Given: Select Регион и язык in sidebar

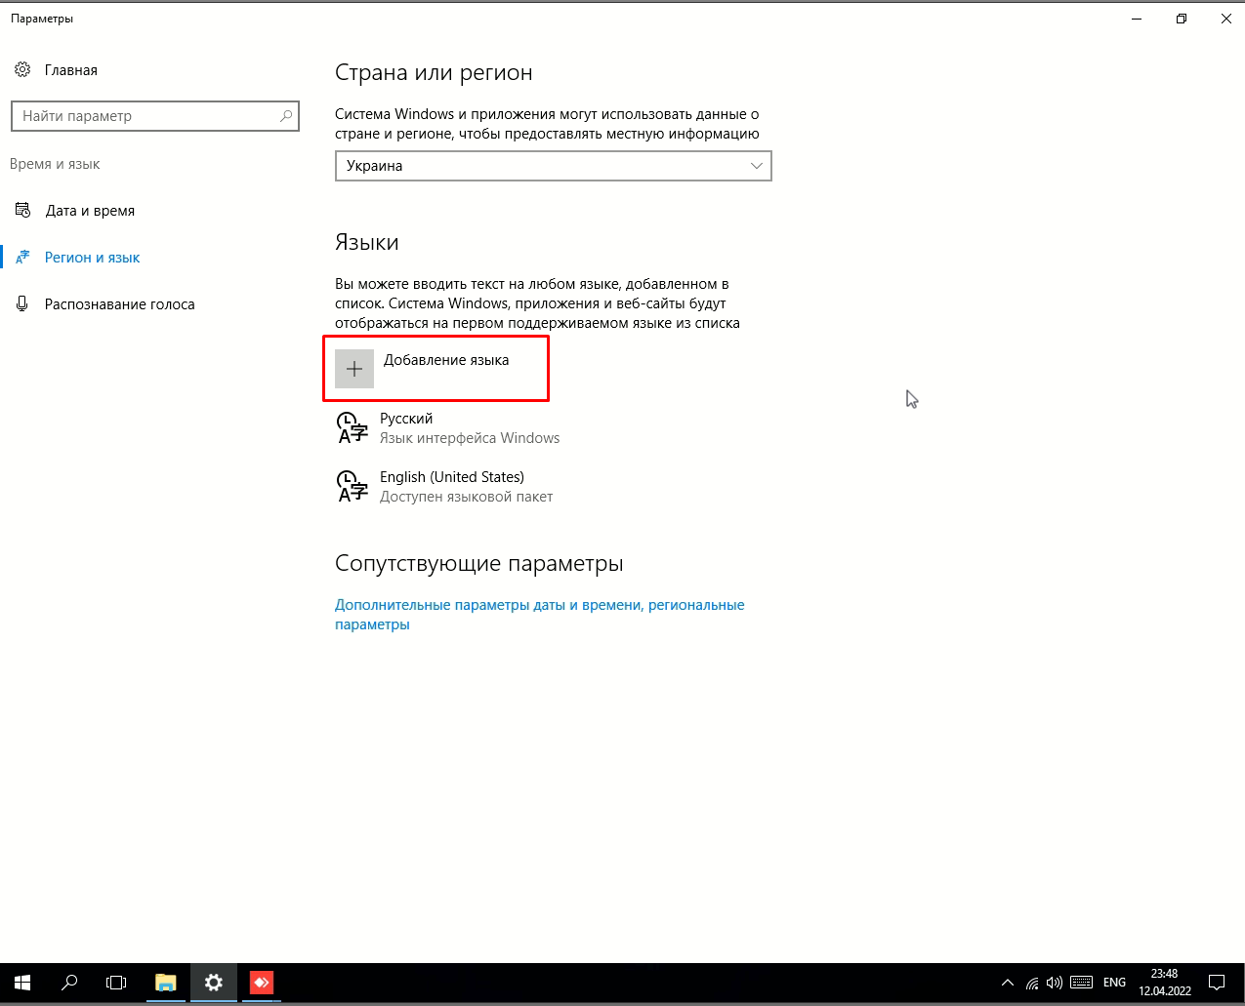Looking at the screenshot, I should (x=92, y=258).
